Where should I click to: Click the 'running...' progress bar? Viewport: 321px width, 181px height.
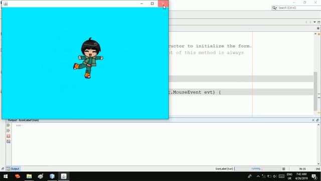258,169
